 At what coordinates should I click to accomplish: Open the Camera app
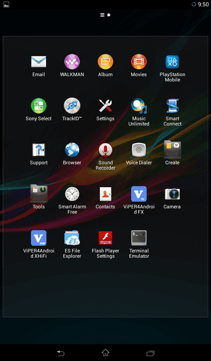(172, 194)
